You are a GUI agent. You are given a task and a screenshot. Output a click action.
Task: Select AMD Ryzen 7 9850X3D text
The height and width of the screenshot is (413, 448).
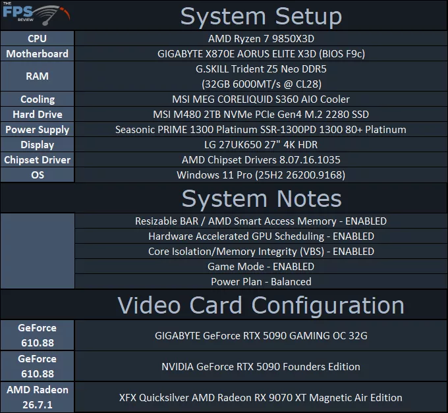[x=261, y=39]
